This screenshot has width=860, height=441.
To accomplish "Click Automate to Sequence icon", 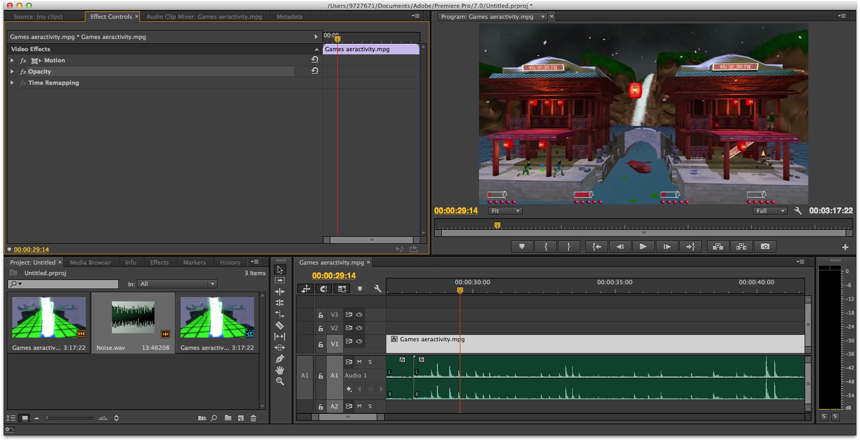I will click(x=202, y=418).
